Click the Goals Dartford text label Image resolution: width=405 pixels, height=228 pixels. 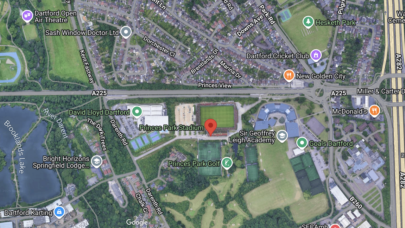331,143
